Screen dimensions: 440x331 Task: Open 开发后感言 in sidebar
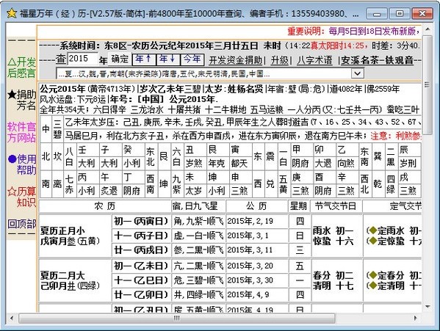point(21,68)
